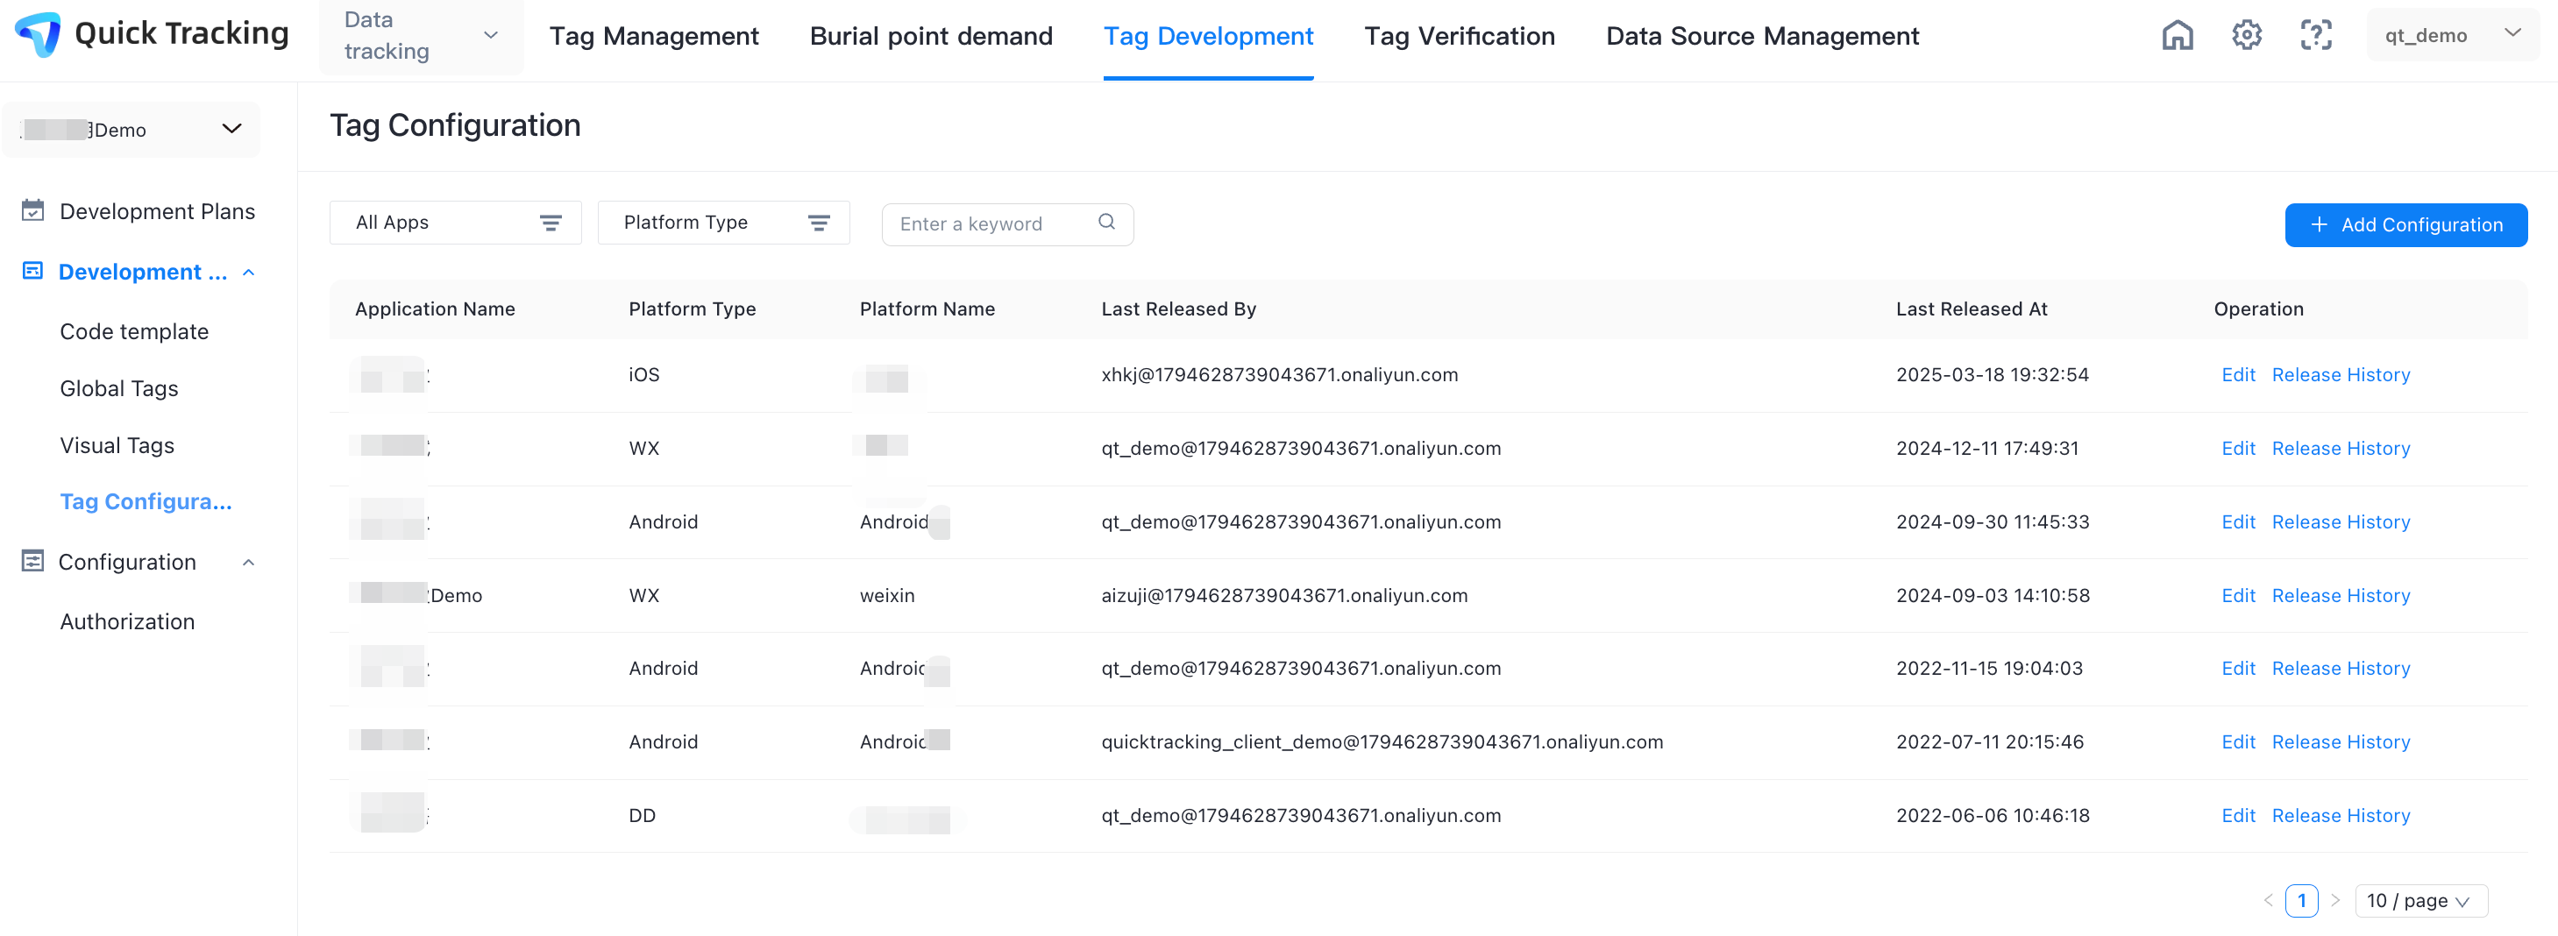2558x936 pixels.
Task: Click Edit on the weixin row
Action: 2238,596
